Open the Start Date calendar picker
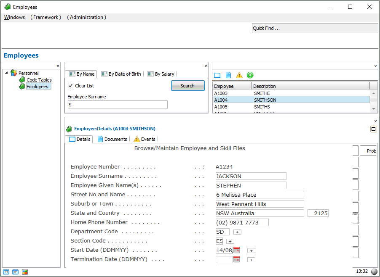Screen dimensions: 380x277 (x=236, y=250)
